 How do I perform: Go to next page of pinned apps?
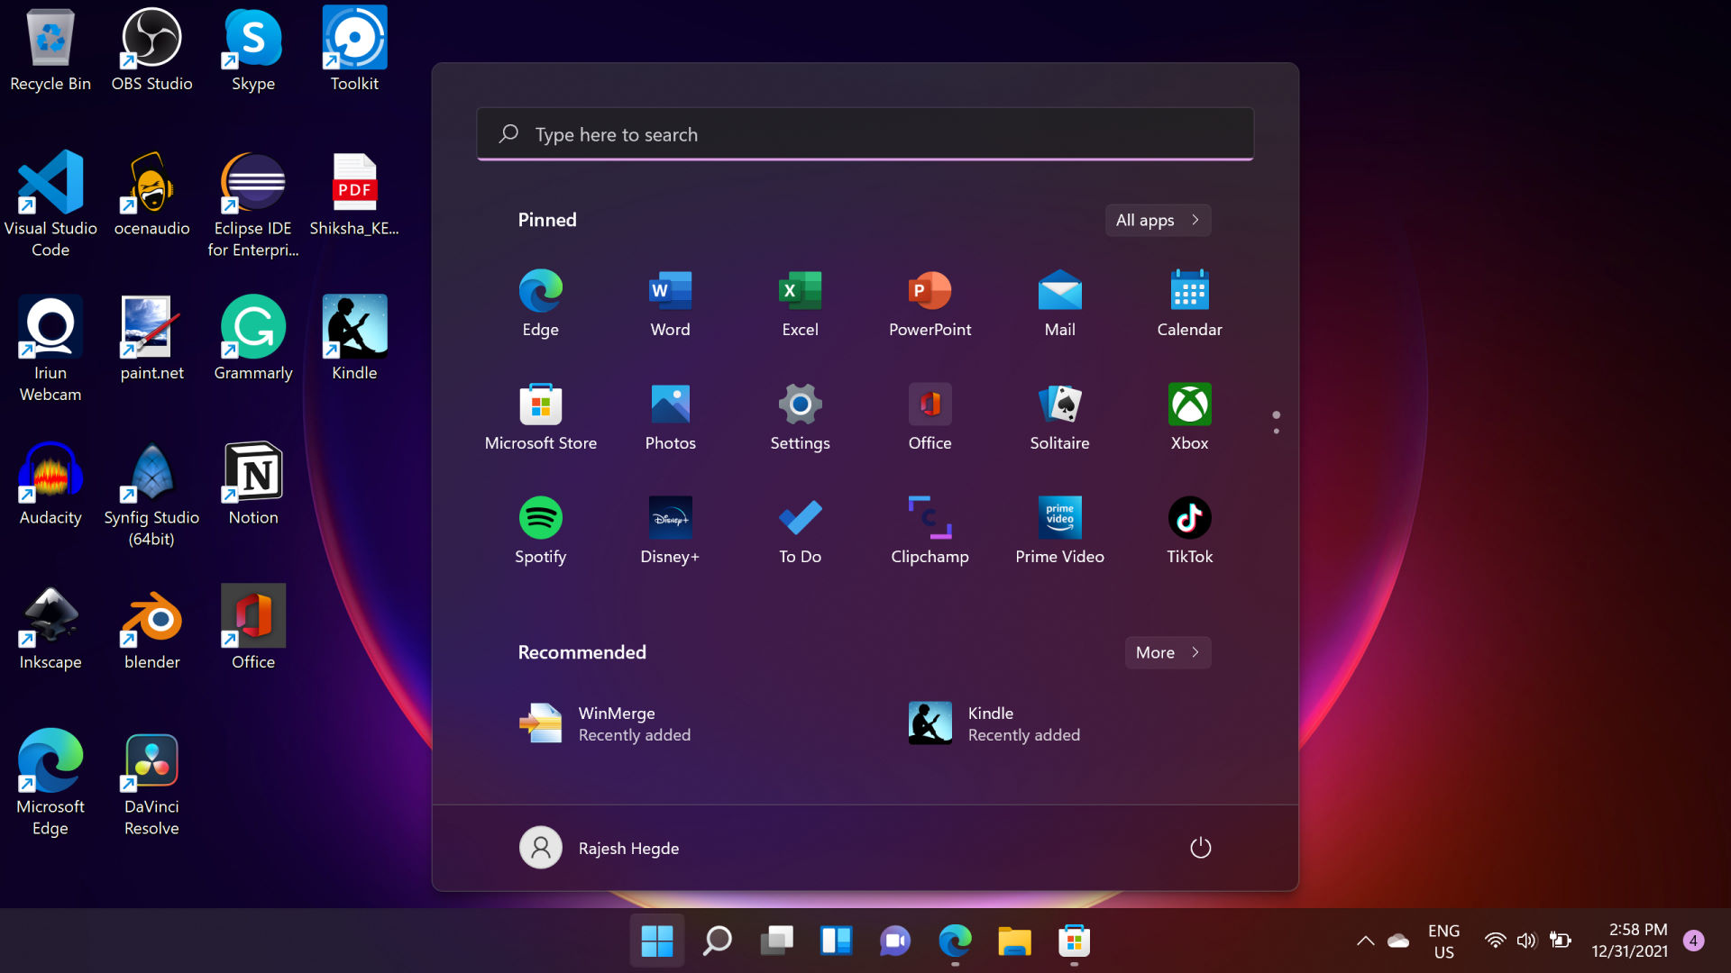pyautogui.click(x=1276, y=431)
